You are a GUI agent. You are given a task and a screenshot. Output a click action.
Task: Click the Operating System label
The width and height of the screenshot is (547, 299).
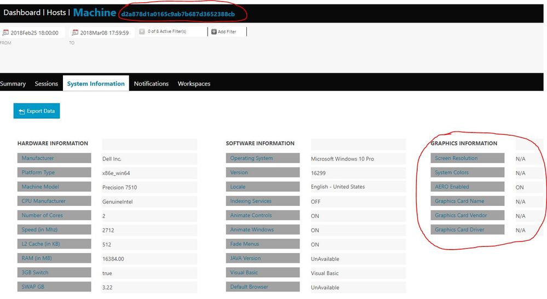pos(251,158)
